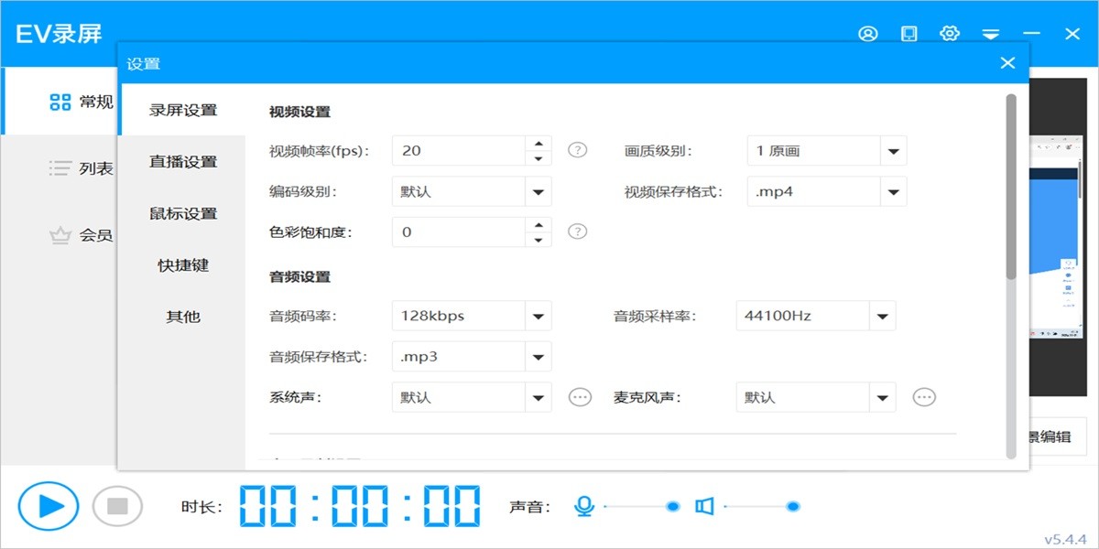The height and width of the screenshot is (549, 1099).
Task: Click the more-options dots beside 系统声
Action: 580,396
